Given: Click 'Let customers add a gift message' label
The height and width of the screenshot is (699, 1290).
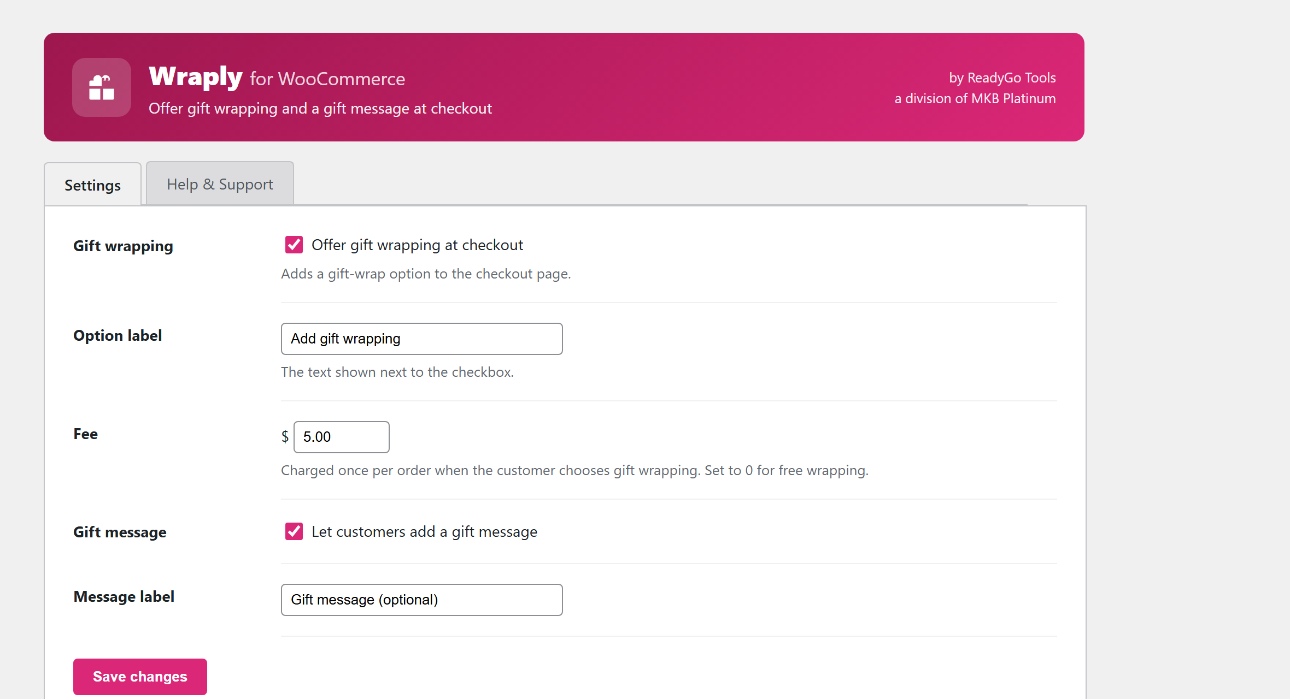Looking at the screenshot, I should (x=424, y=531).
